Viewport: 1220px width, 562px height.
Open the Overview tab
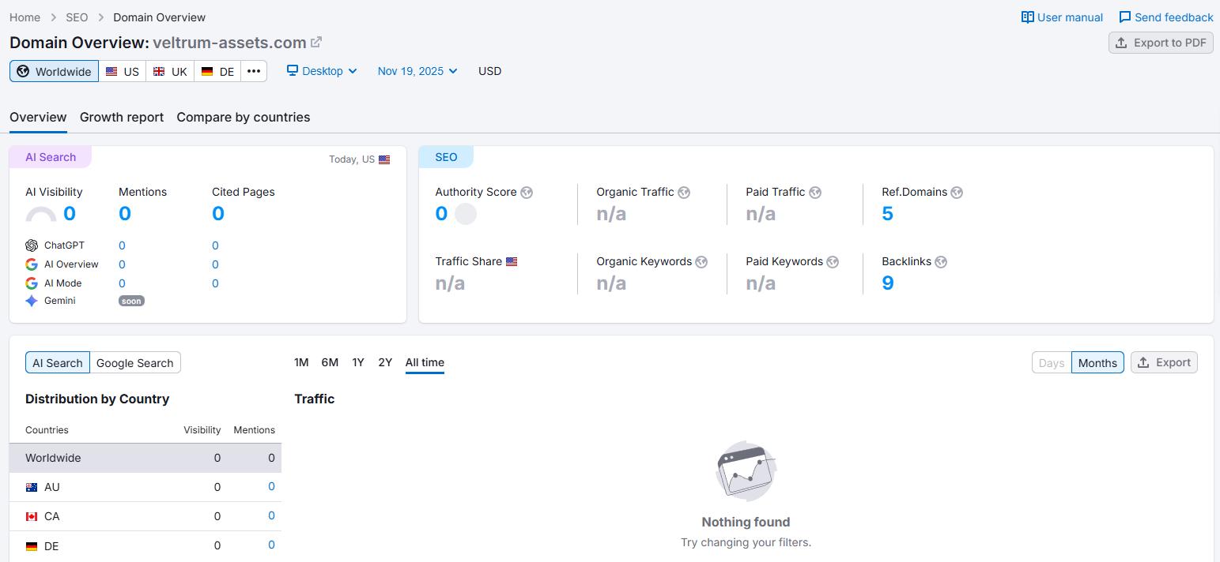[38, 117]
